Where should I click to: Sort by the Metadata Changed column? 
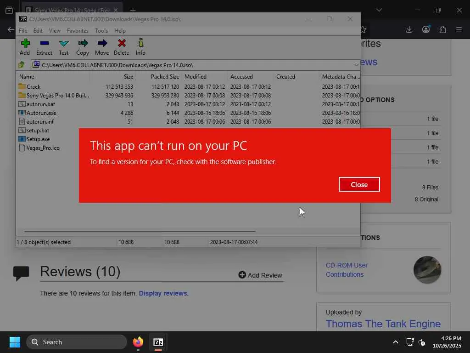pos(341,77)
